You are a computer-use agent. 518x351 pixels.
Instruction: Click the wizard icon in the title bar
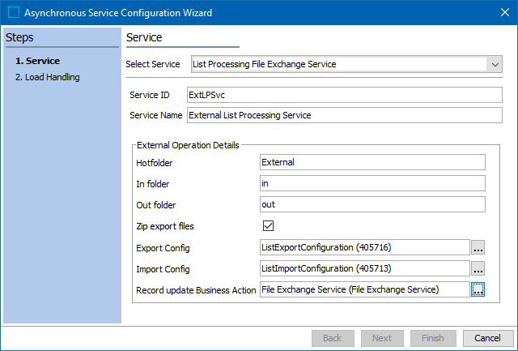[14, 12]
